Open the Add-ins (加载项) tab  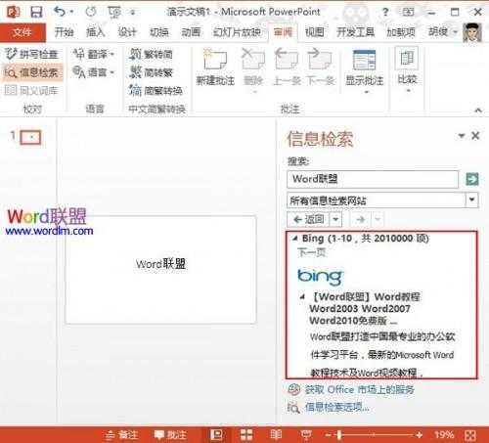coord(401,32)
